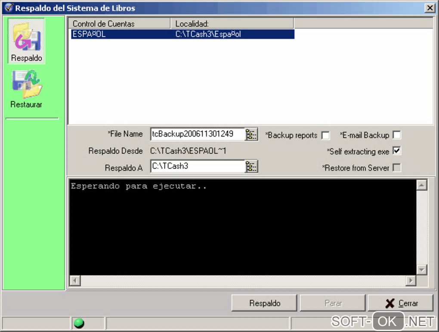This screenshot has height=332, width=439.
Task: Enable the E-mail Backup checkbox
Action: pos(397,135)
